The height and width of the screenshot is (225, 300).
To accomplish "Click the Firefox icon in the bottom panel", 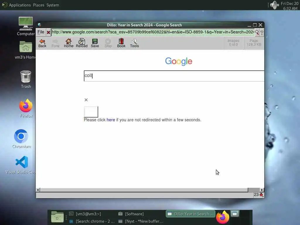I will point(223,217).
